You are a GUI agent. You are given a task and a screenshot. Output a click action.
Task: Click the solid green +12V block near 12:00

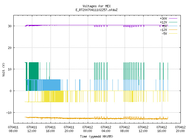tap(34, 71)
